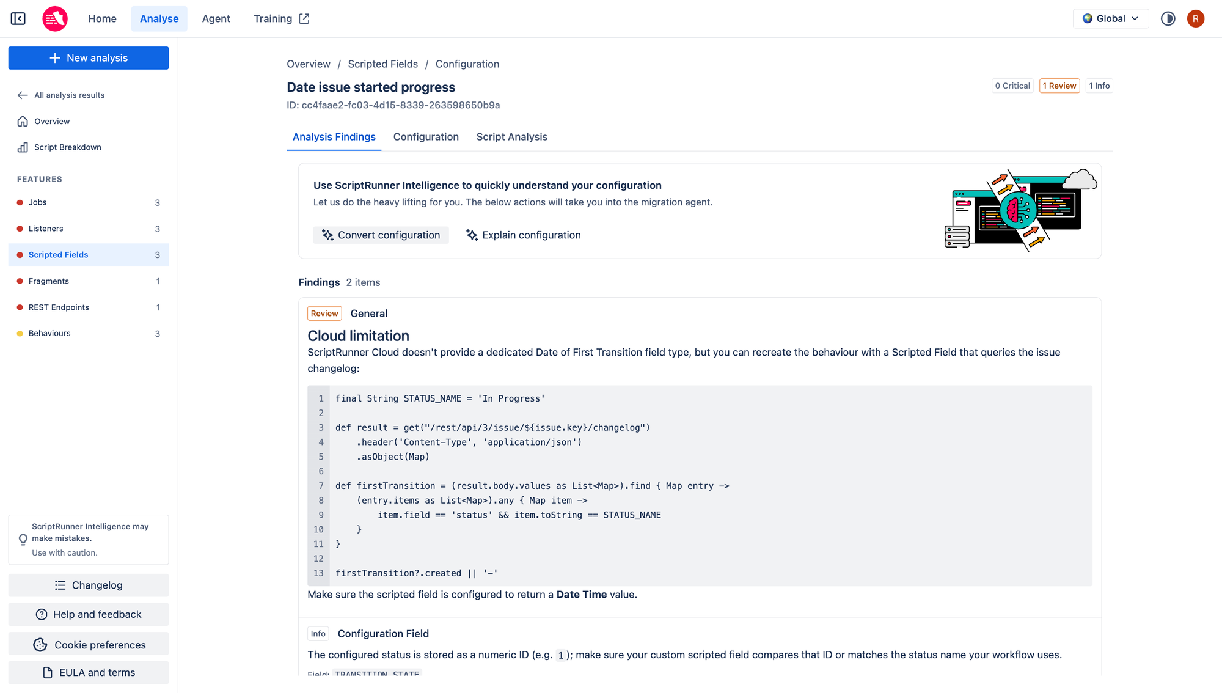Click the EULA document icon

click(x=48, y=673)
